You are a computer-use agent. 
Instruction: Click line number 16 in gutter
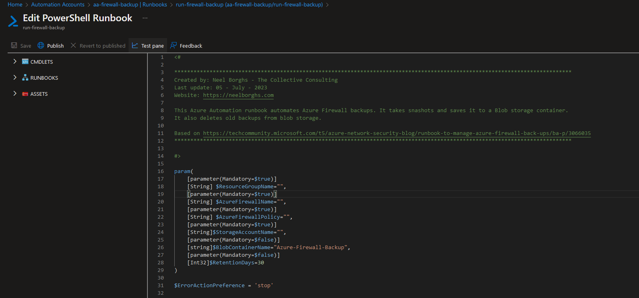pyautogui.click(x=161, y=171)
